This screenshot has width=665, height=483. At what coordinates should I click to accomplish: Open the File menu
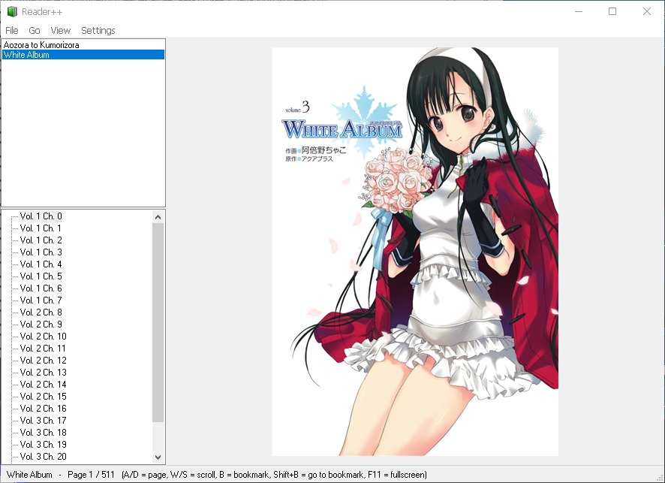12,31
